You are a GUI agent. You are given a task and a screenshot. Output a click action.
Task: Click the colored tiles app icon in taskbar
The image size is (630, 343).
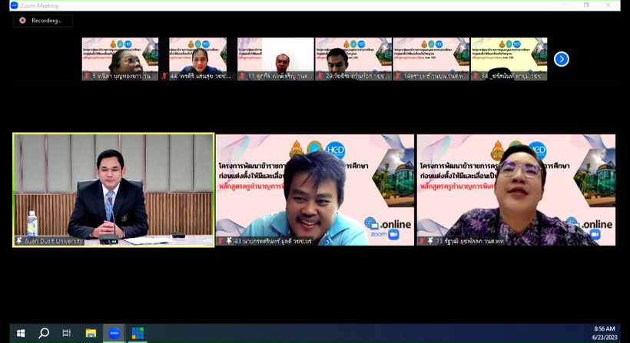coord(138,333)
